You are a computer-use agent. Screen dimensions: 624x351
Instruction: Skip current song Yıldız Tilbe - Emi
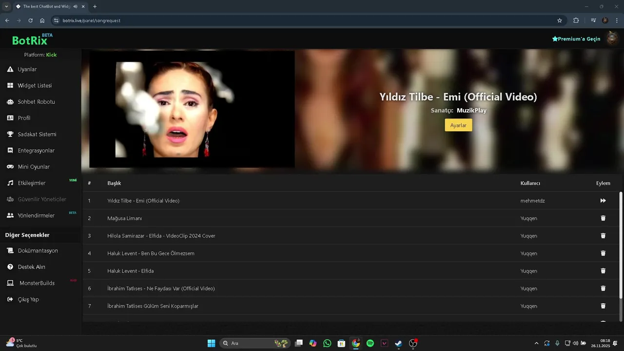click(x=603, y=201)
